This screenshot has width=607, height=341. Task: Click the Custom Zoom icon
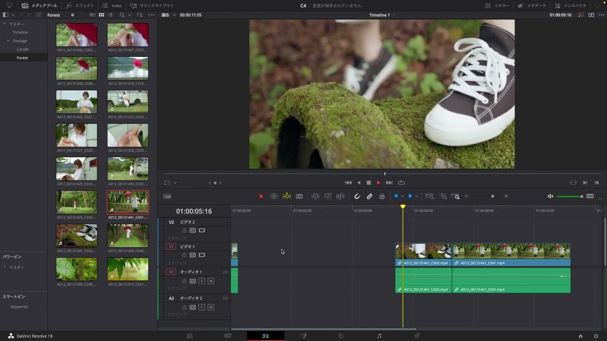[456, 196]
